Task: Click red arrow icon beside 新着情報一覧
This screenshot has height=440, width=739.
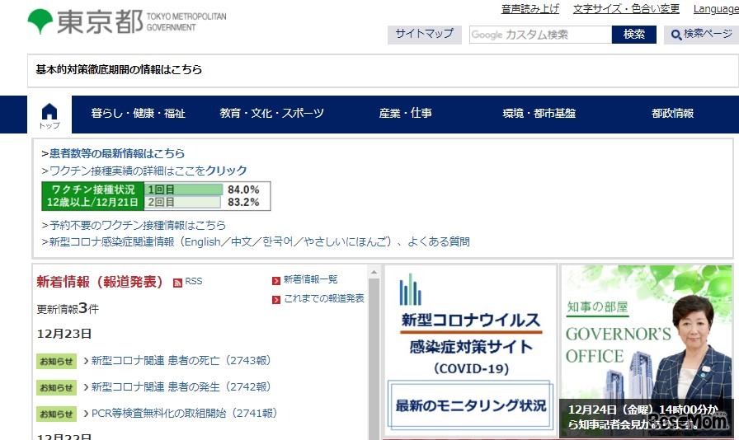Action: 276,281
